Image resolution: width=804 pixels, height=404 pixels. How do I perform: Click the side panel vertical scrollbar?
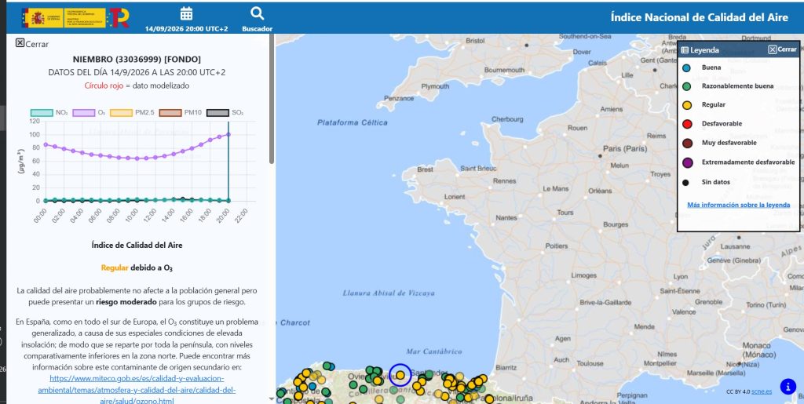pos(272,100)
